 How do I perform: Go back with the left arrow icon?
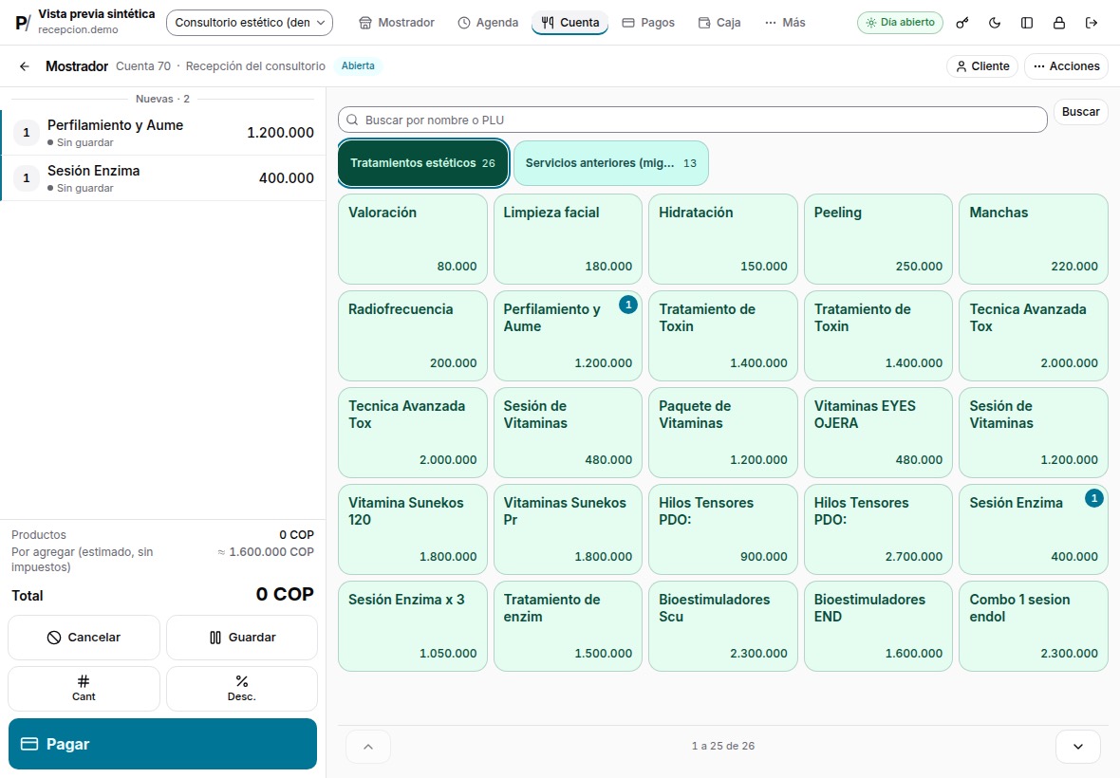tap(25, 66)
